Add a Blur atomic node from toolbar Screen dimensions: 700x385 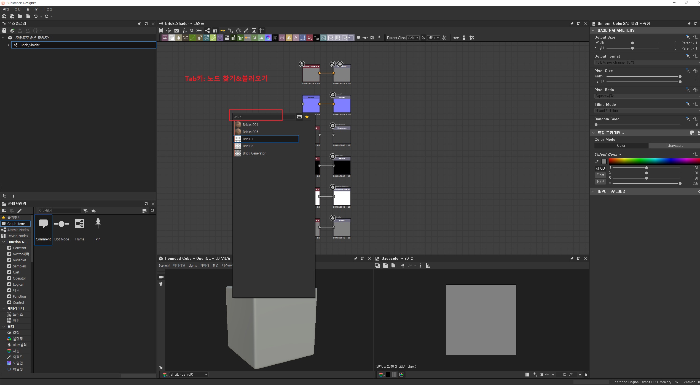[179, 38]
